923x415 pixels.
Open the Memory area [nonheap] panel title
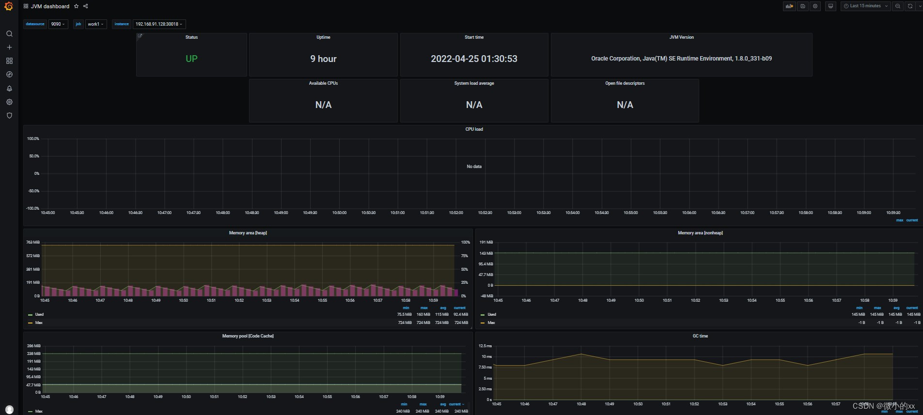point(700,233)
